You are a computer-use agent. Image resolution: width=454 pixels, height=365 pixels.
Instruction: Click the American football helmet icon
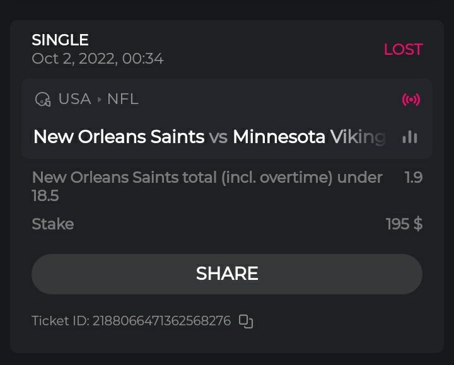pyautogui.click(x=43, y=100)
